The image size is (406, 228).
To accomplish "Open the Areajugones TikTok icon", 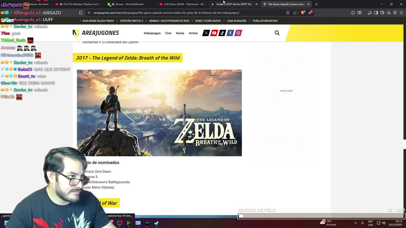I will (222, 33).
